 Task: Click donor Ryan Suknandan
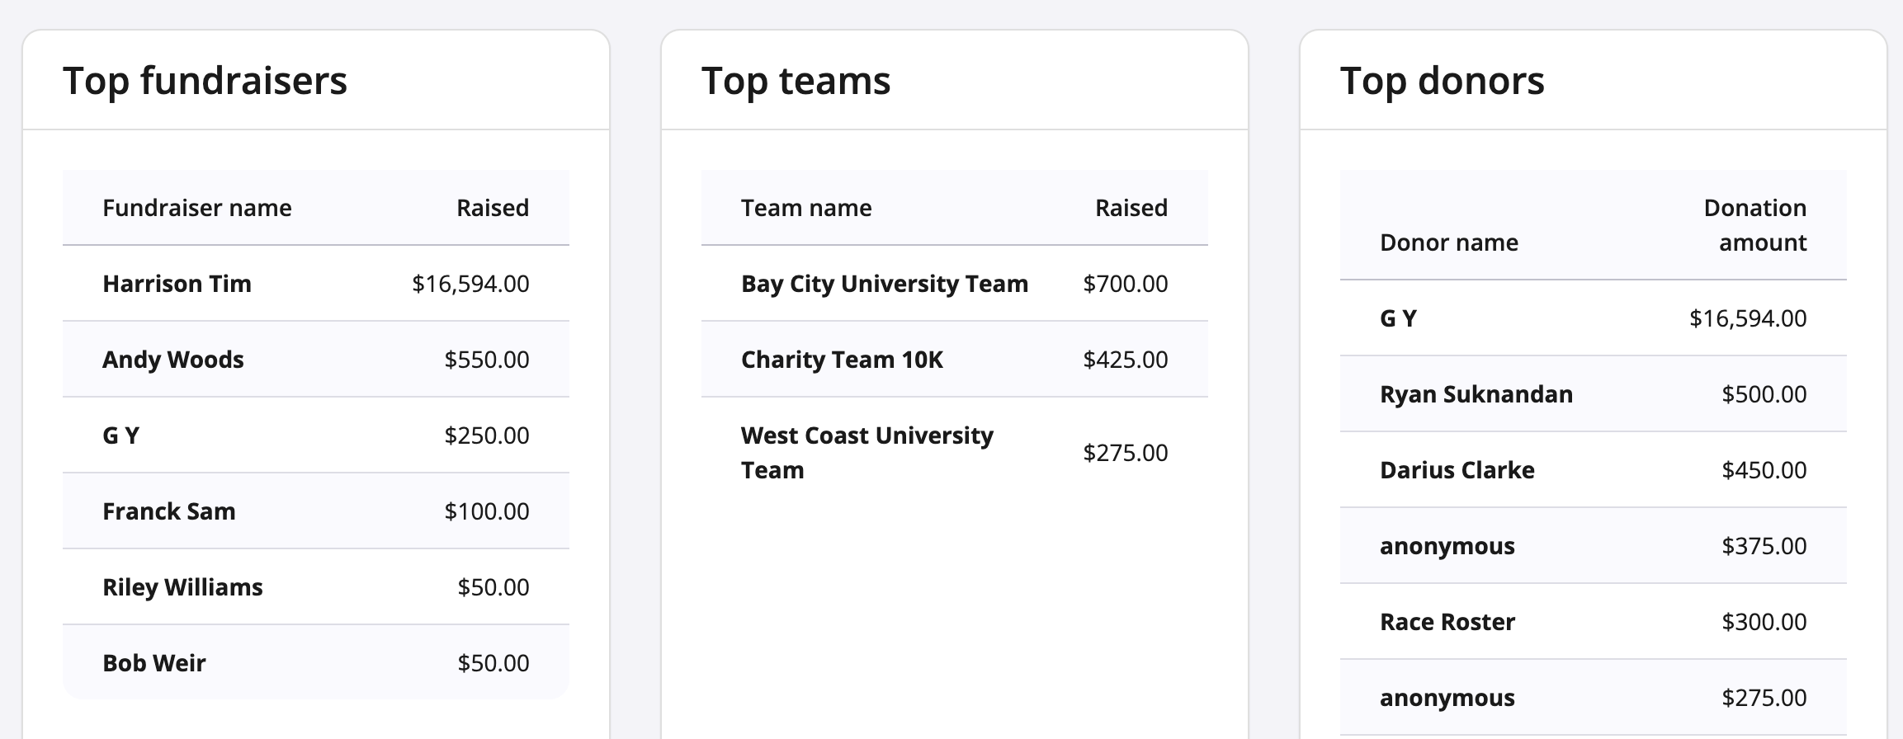coord(1476,394)
